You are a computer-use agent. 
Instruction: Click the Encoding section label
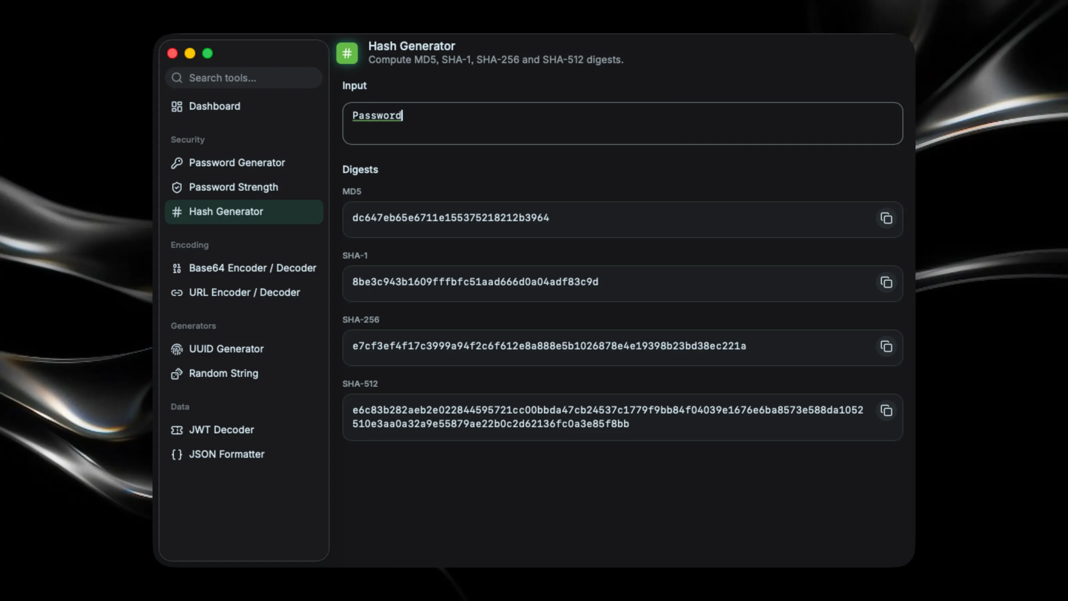[190, 245]
